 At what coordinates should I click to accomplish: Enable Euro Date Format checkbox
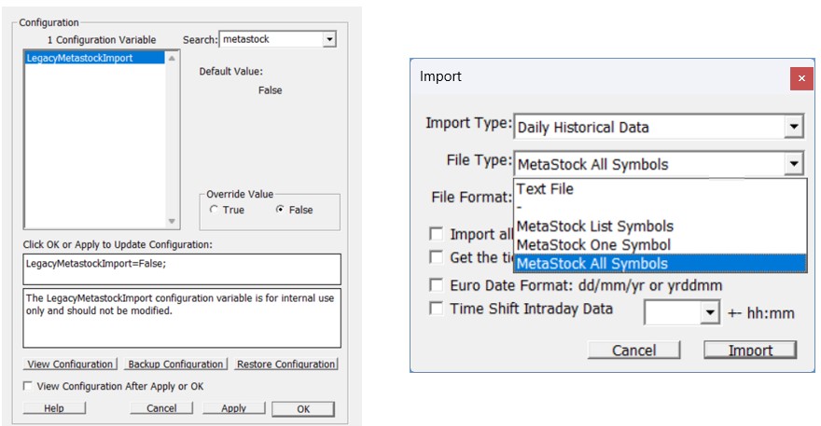pos(436,285)
